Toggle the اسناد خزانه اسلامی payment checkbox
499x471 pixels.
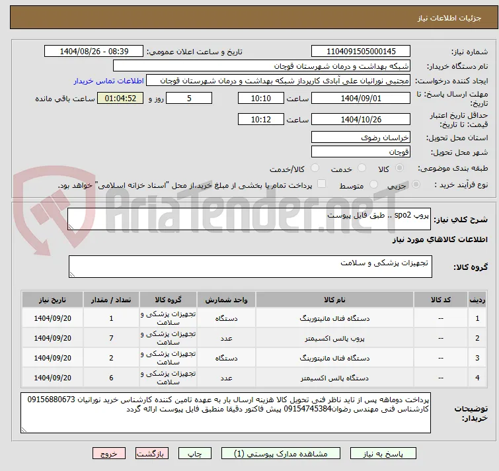[322, 184]
